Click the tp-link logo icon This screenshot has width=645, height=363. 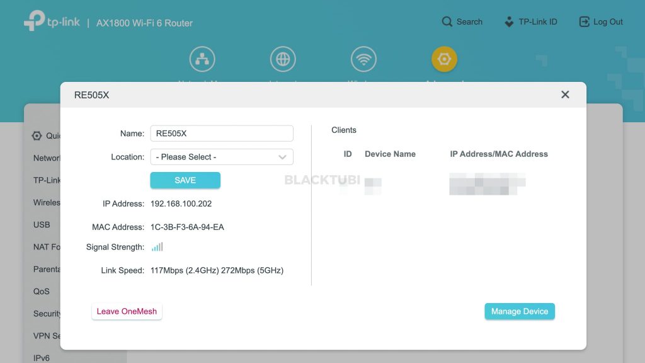(x=35, y=21)
